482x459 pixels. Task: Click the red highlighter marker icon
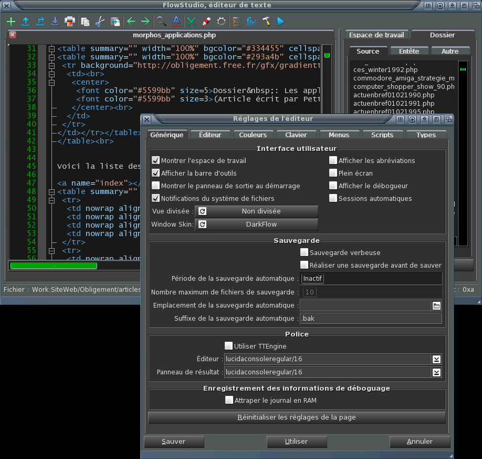[x=206, y=22]
